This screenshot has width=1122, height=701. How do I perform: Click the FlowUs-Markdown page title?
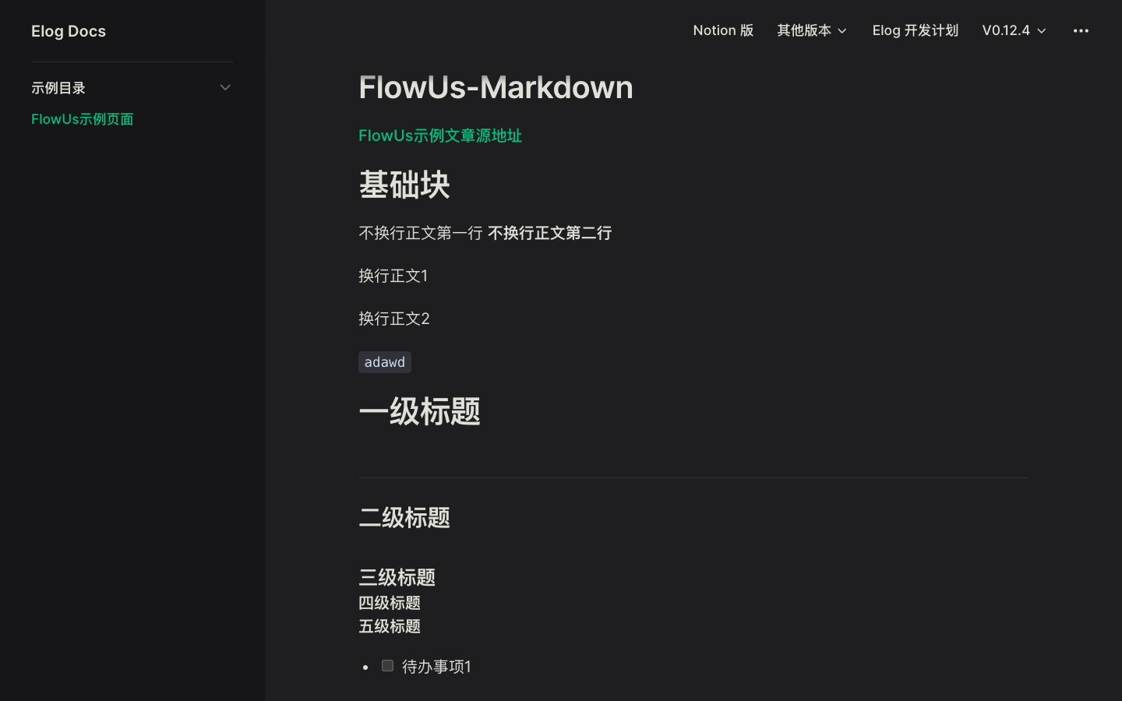[x=496, y=86]
